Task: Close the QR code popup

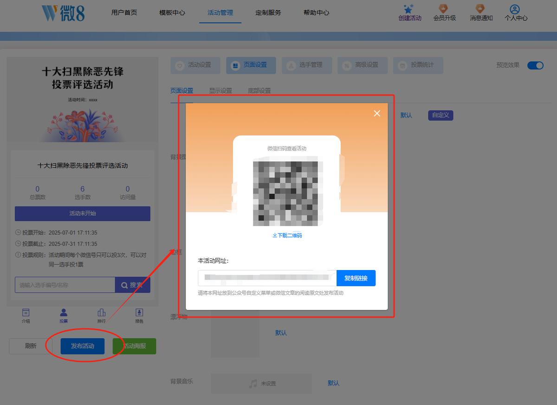Action: pos(377,113)
